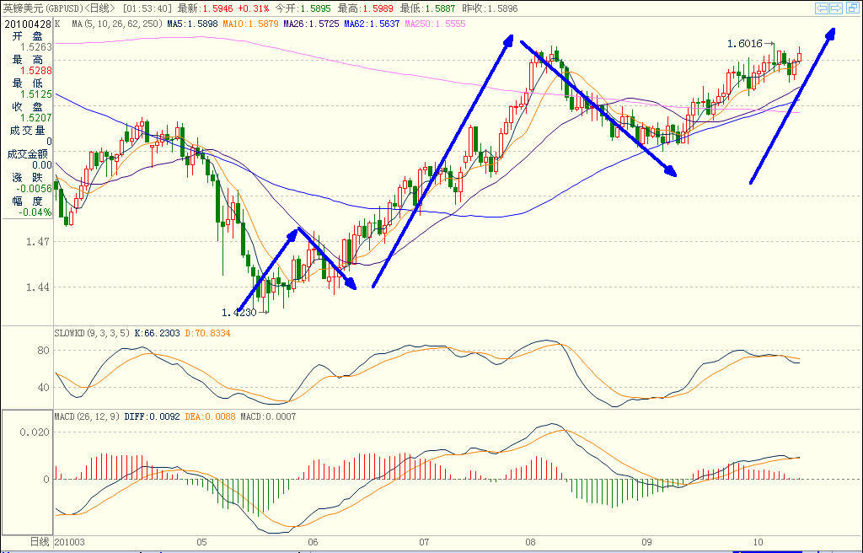
Task: Click the 1.5207 closing price in side panel
Action: 36,118
